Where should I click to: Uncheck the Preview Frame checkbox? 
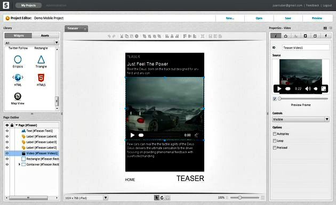(275, 99)
